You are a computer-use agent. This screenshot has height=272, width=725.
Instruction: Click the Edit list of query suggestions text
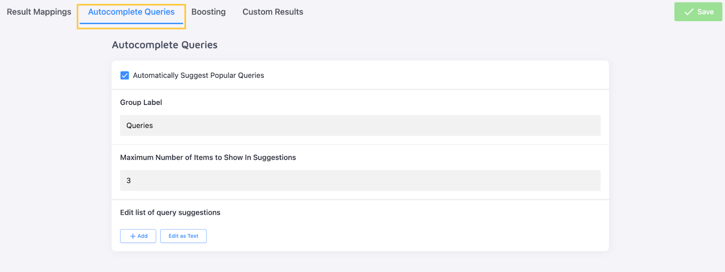click(170, 213)
